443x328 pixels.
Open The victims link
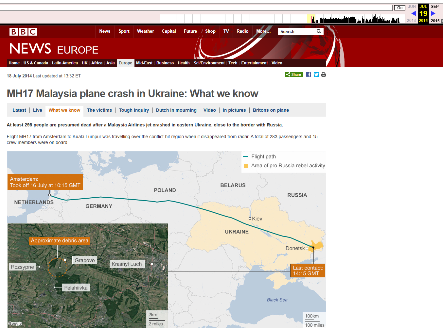[99, 110]
